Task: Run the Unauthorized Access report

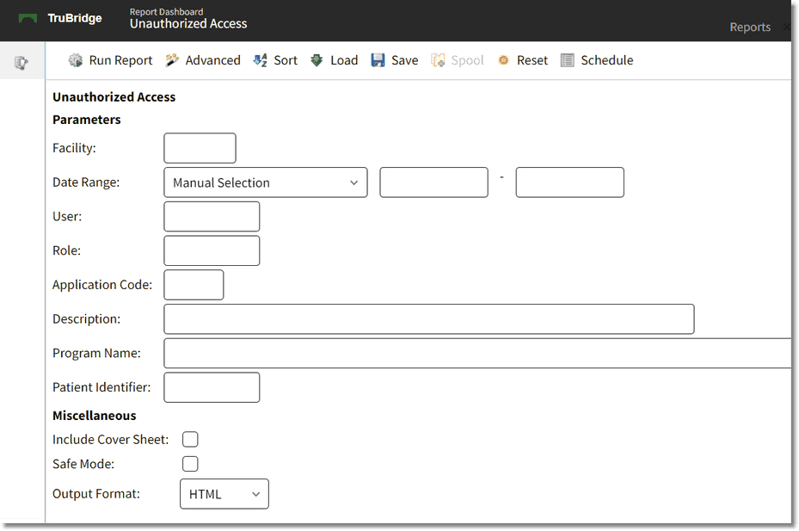Action: 110,60
